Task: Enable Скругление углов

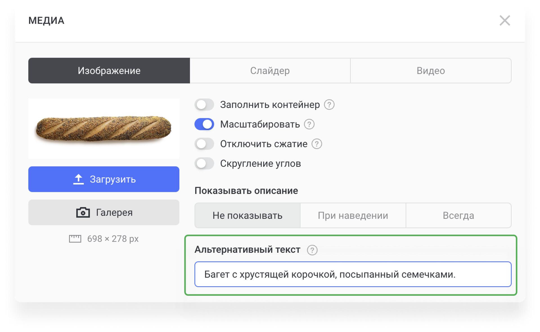Action: tap(204, 163)
